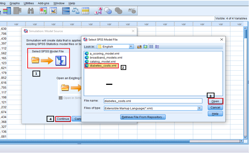Click the Variables icon with colored arrows in toolbar
The image size is (249, 153).
tap(7, 11)
